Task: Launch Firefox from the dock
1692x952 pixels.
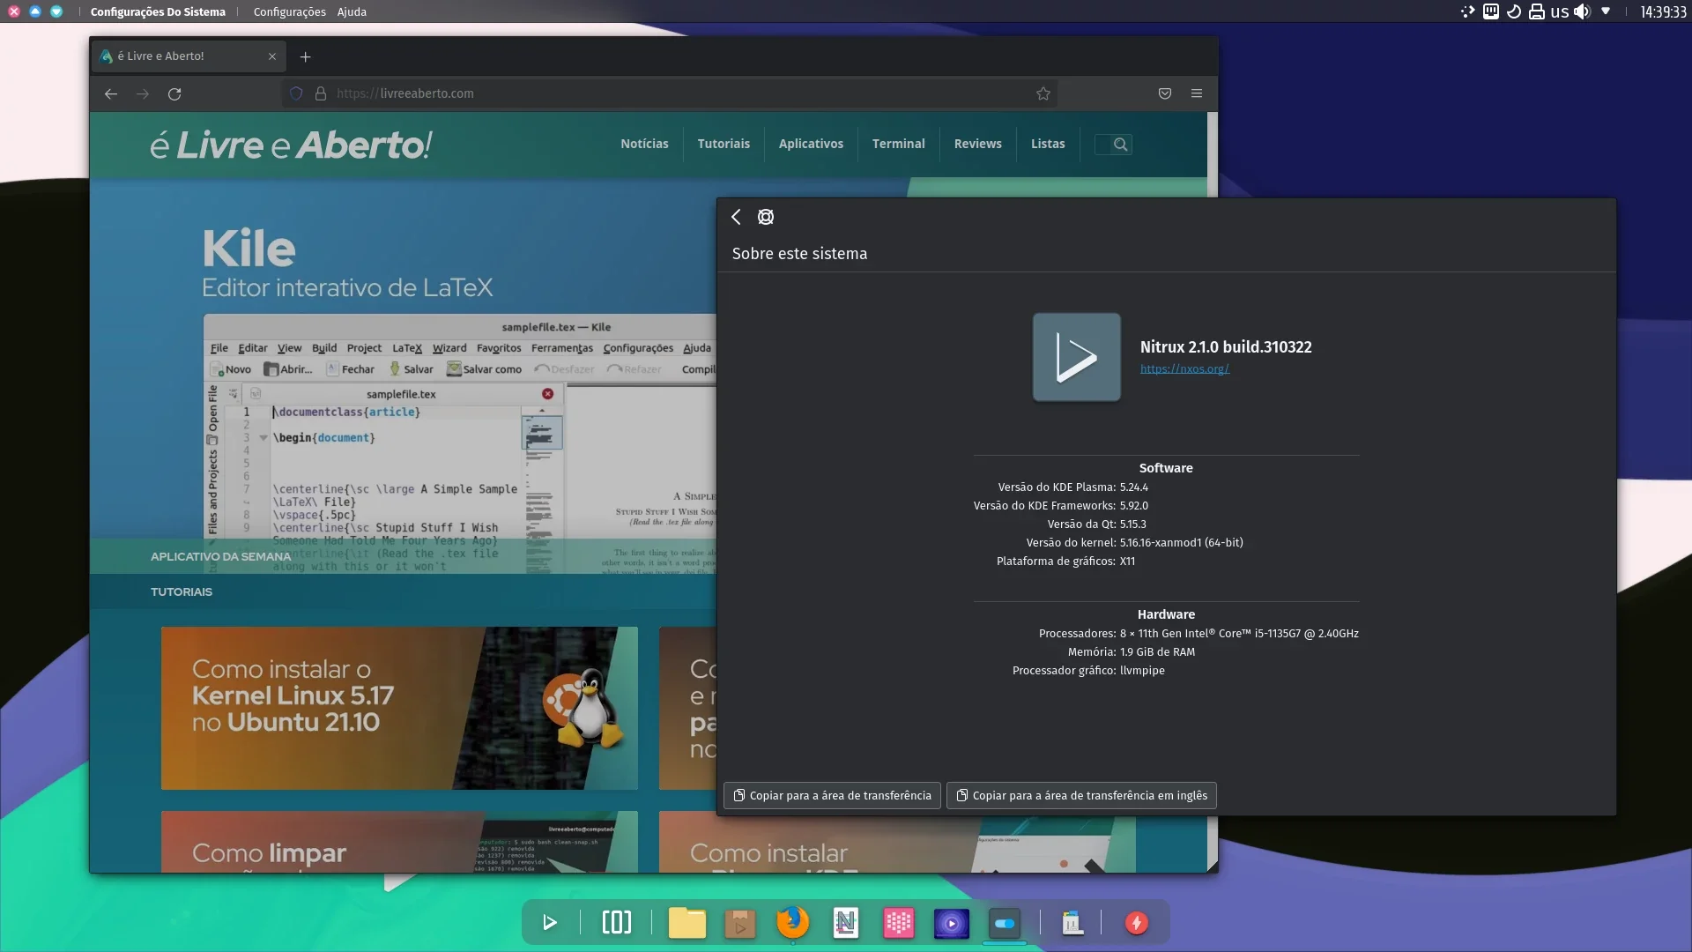Action: click(x=793, y=922)
